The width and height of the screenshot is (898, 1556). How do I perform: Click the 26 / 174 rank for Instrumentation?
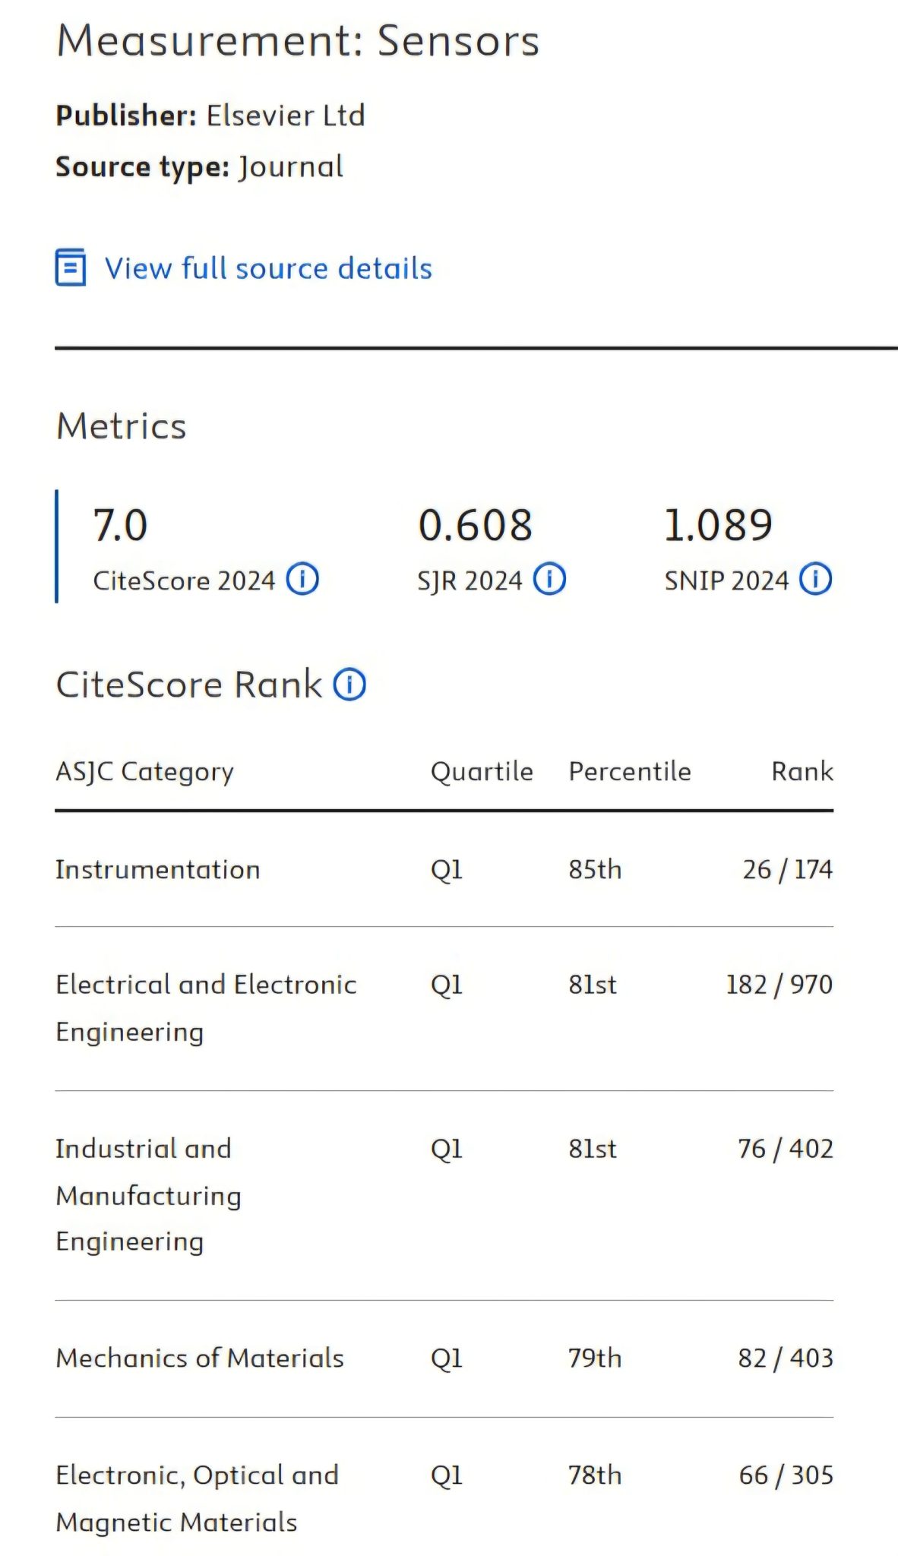(x=787, y=869)
